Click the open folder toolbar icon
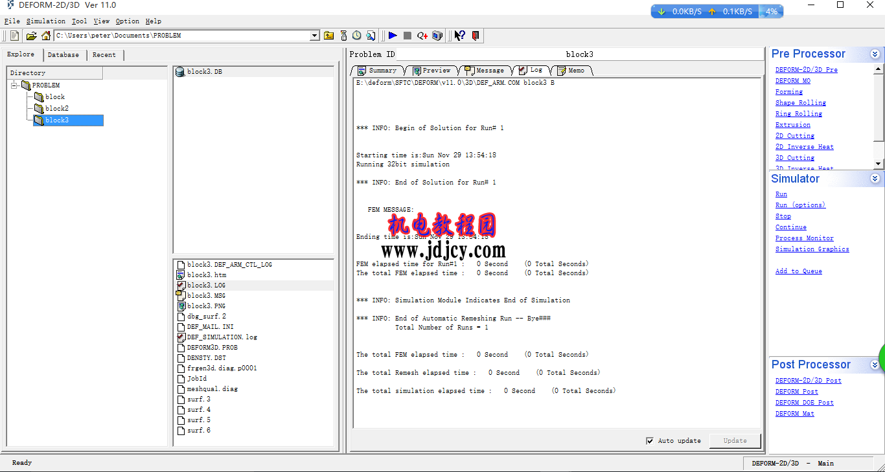 pos(31,36)
